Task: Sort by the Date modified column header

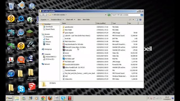Action: [104, 23]
